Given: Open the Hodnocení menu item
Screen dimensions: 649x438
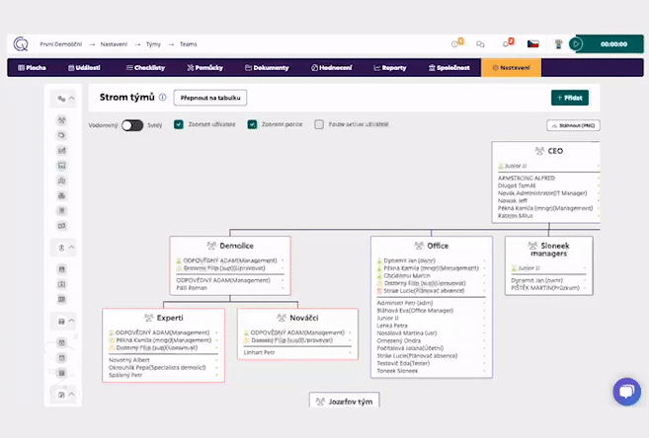Looking at the screenshot, I should pyautogui.click(x=332, y=68).
